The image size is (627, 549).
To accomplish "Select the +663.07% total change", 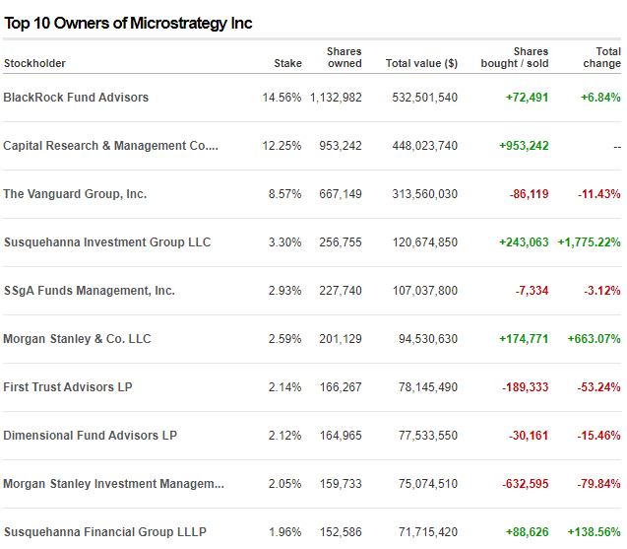I will coord(595,339).
